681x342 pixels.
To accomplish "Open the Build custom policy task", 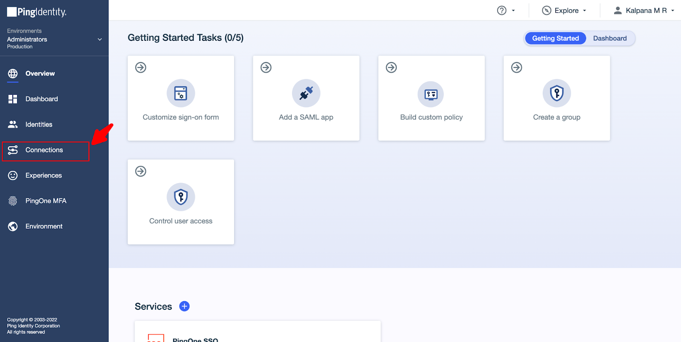I will (x=431, y=99).
